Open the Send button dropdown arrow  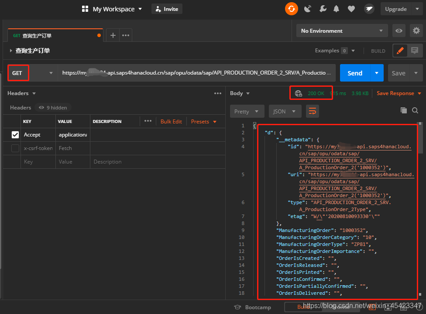click(x=377, y=73)
